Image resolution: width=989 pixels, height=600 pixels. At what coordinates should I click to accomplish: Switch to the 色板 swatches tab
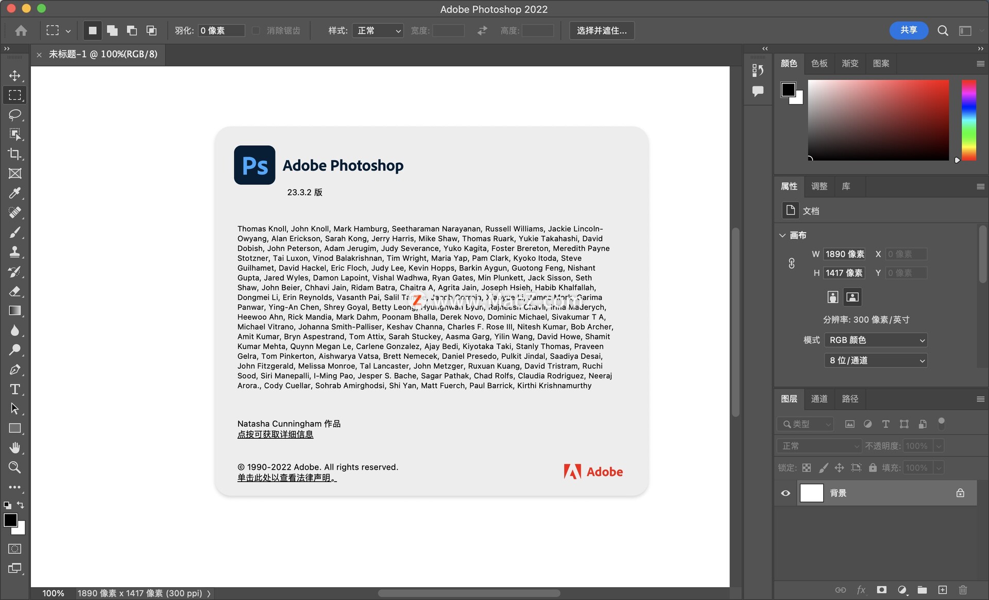(x=819, y=63)
